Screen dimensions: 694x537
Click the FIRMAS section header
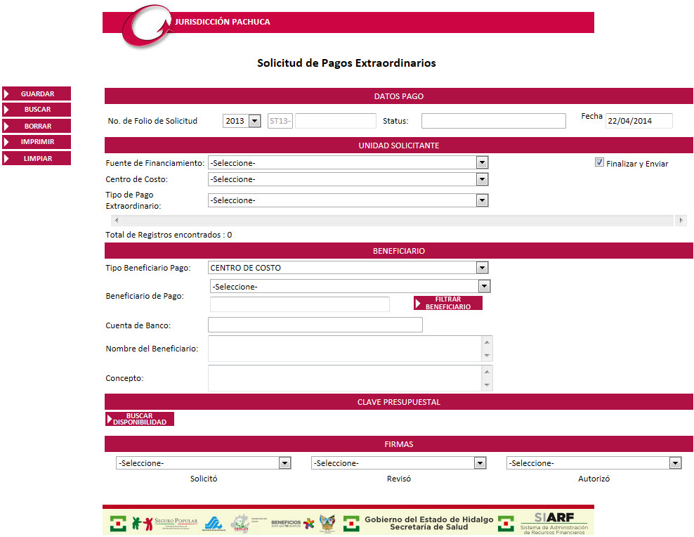pos(399,444)
